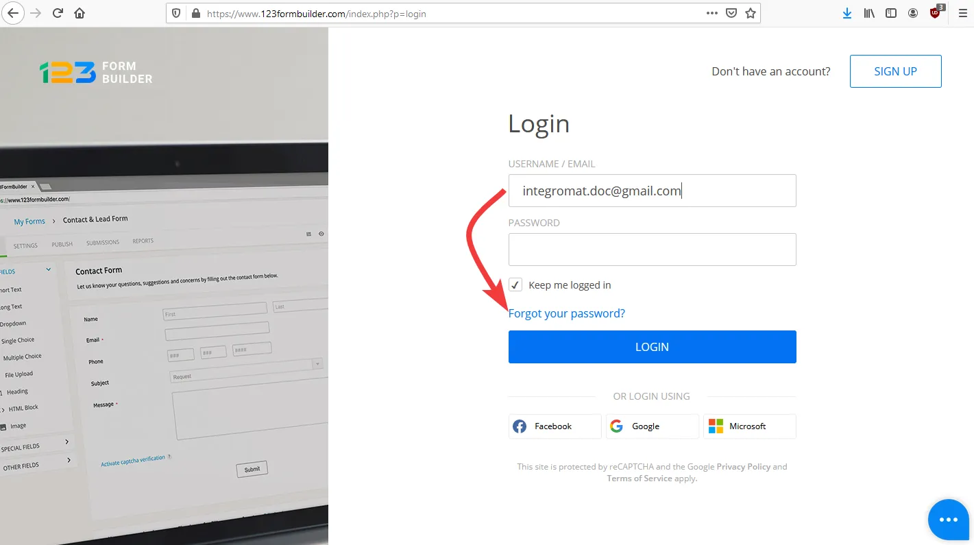Click the 123 Form Builder logo
This screenshot has height=545, width=974.
96,73
